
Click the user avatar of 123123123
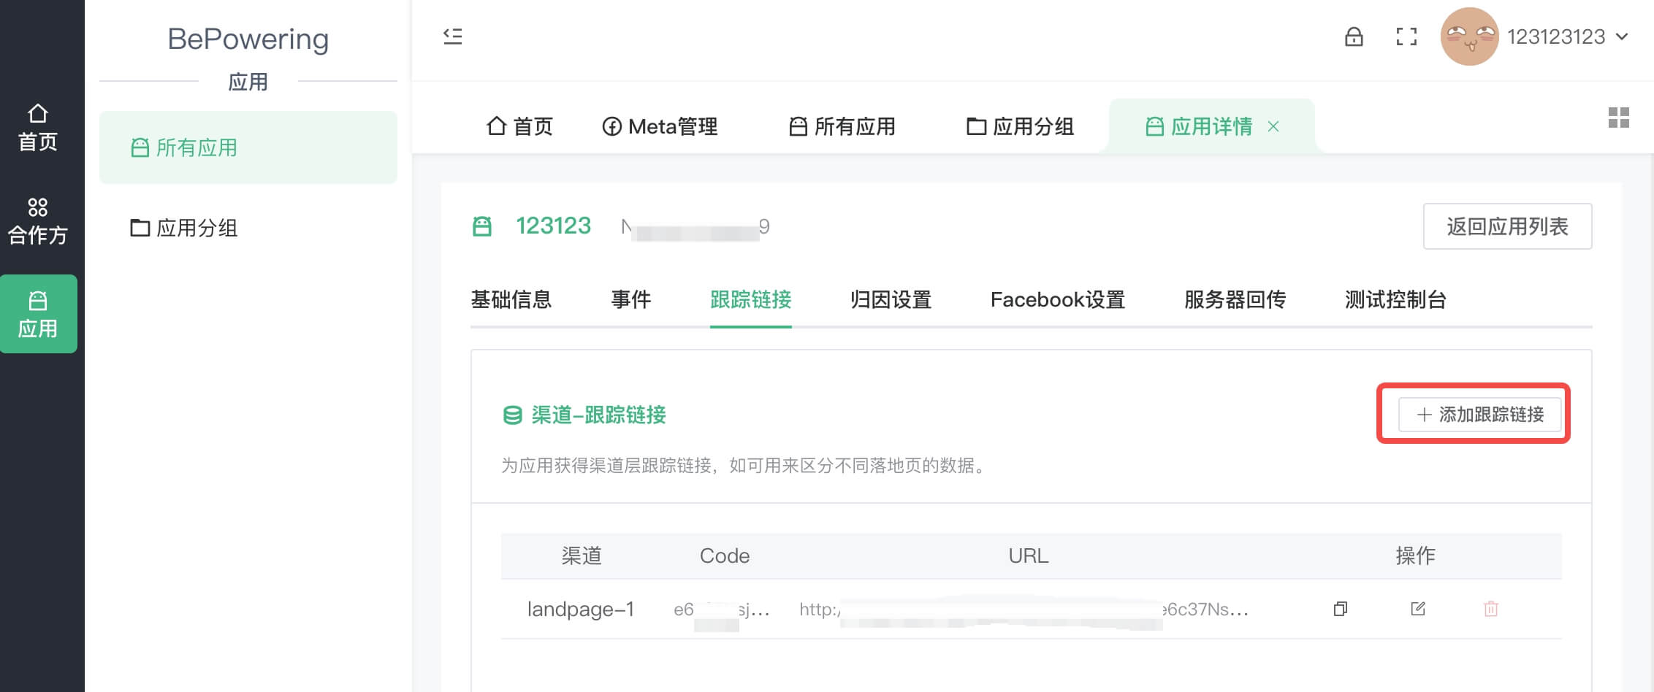[x=1469, y=36]
